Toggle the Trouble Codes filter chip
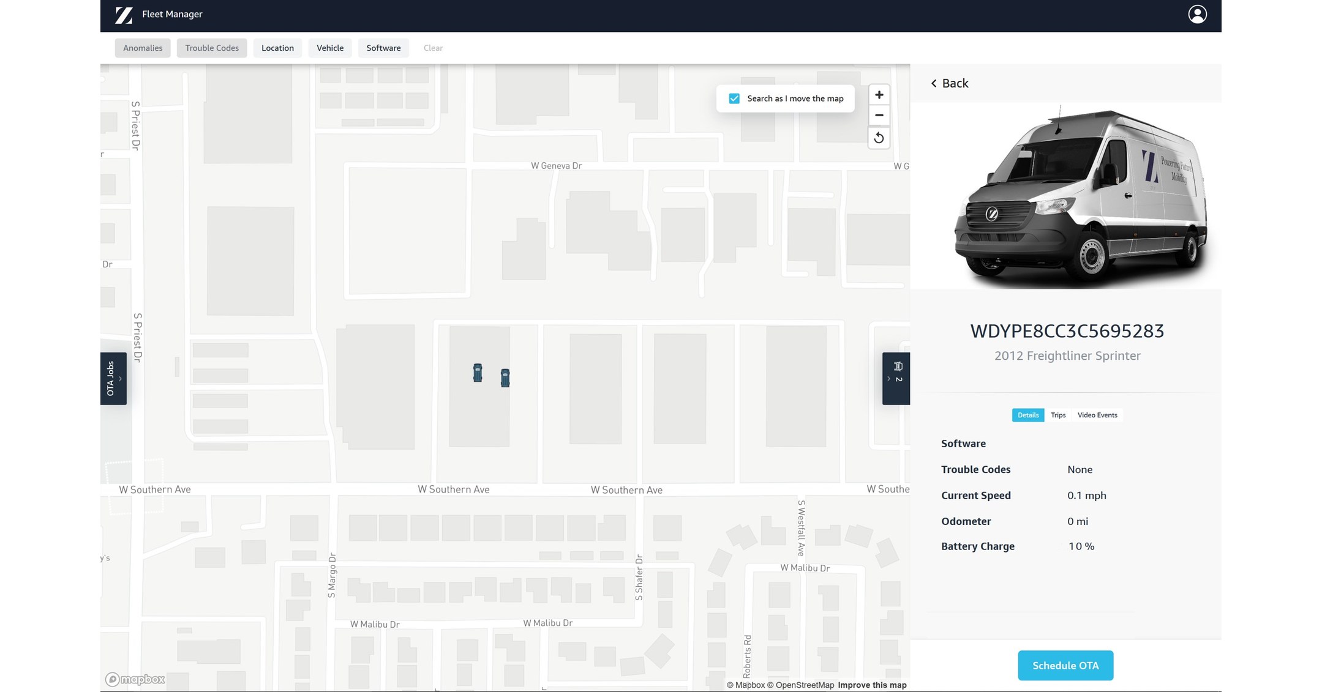Image resolution: width=1322 pixels, height=692 pixels. click(x=211, y=48)
